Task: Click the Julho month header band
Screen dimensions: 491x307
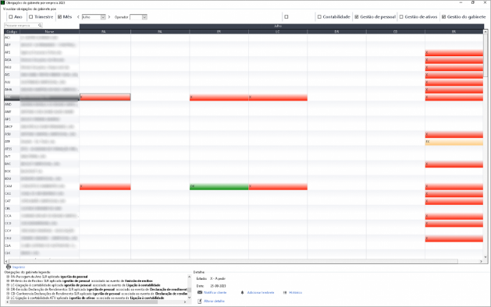Action: click(282, 26)
